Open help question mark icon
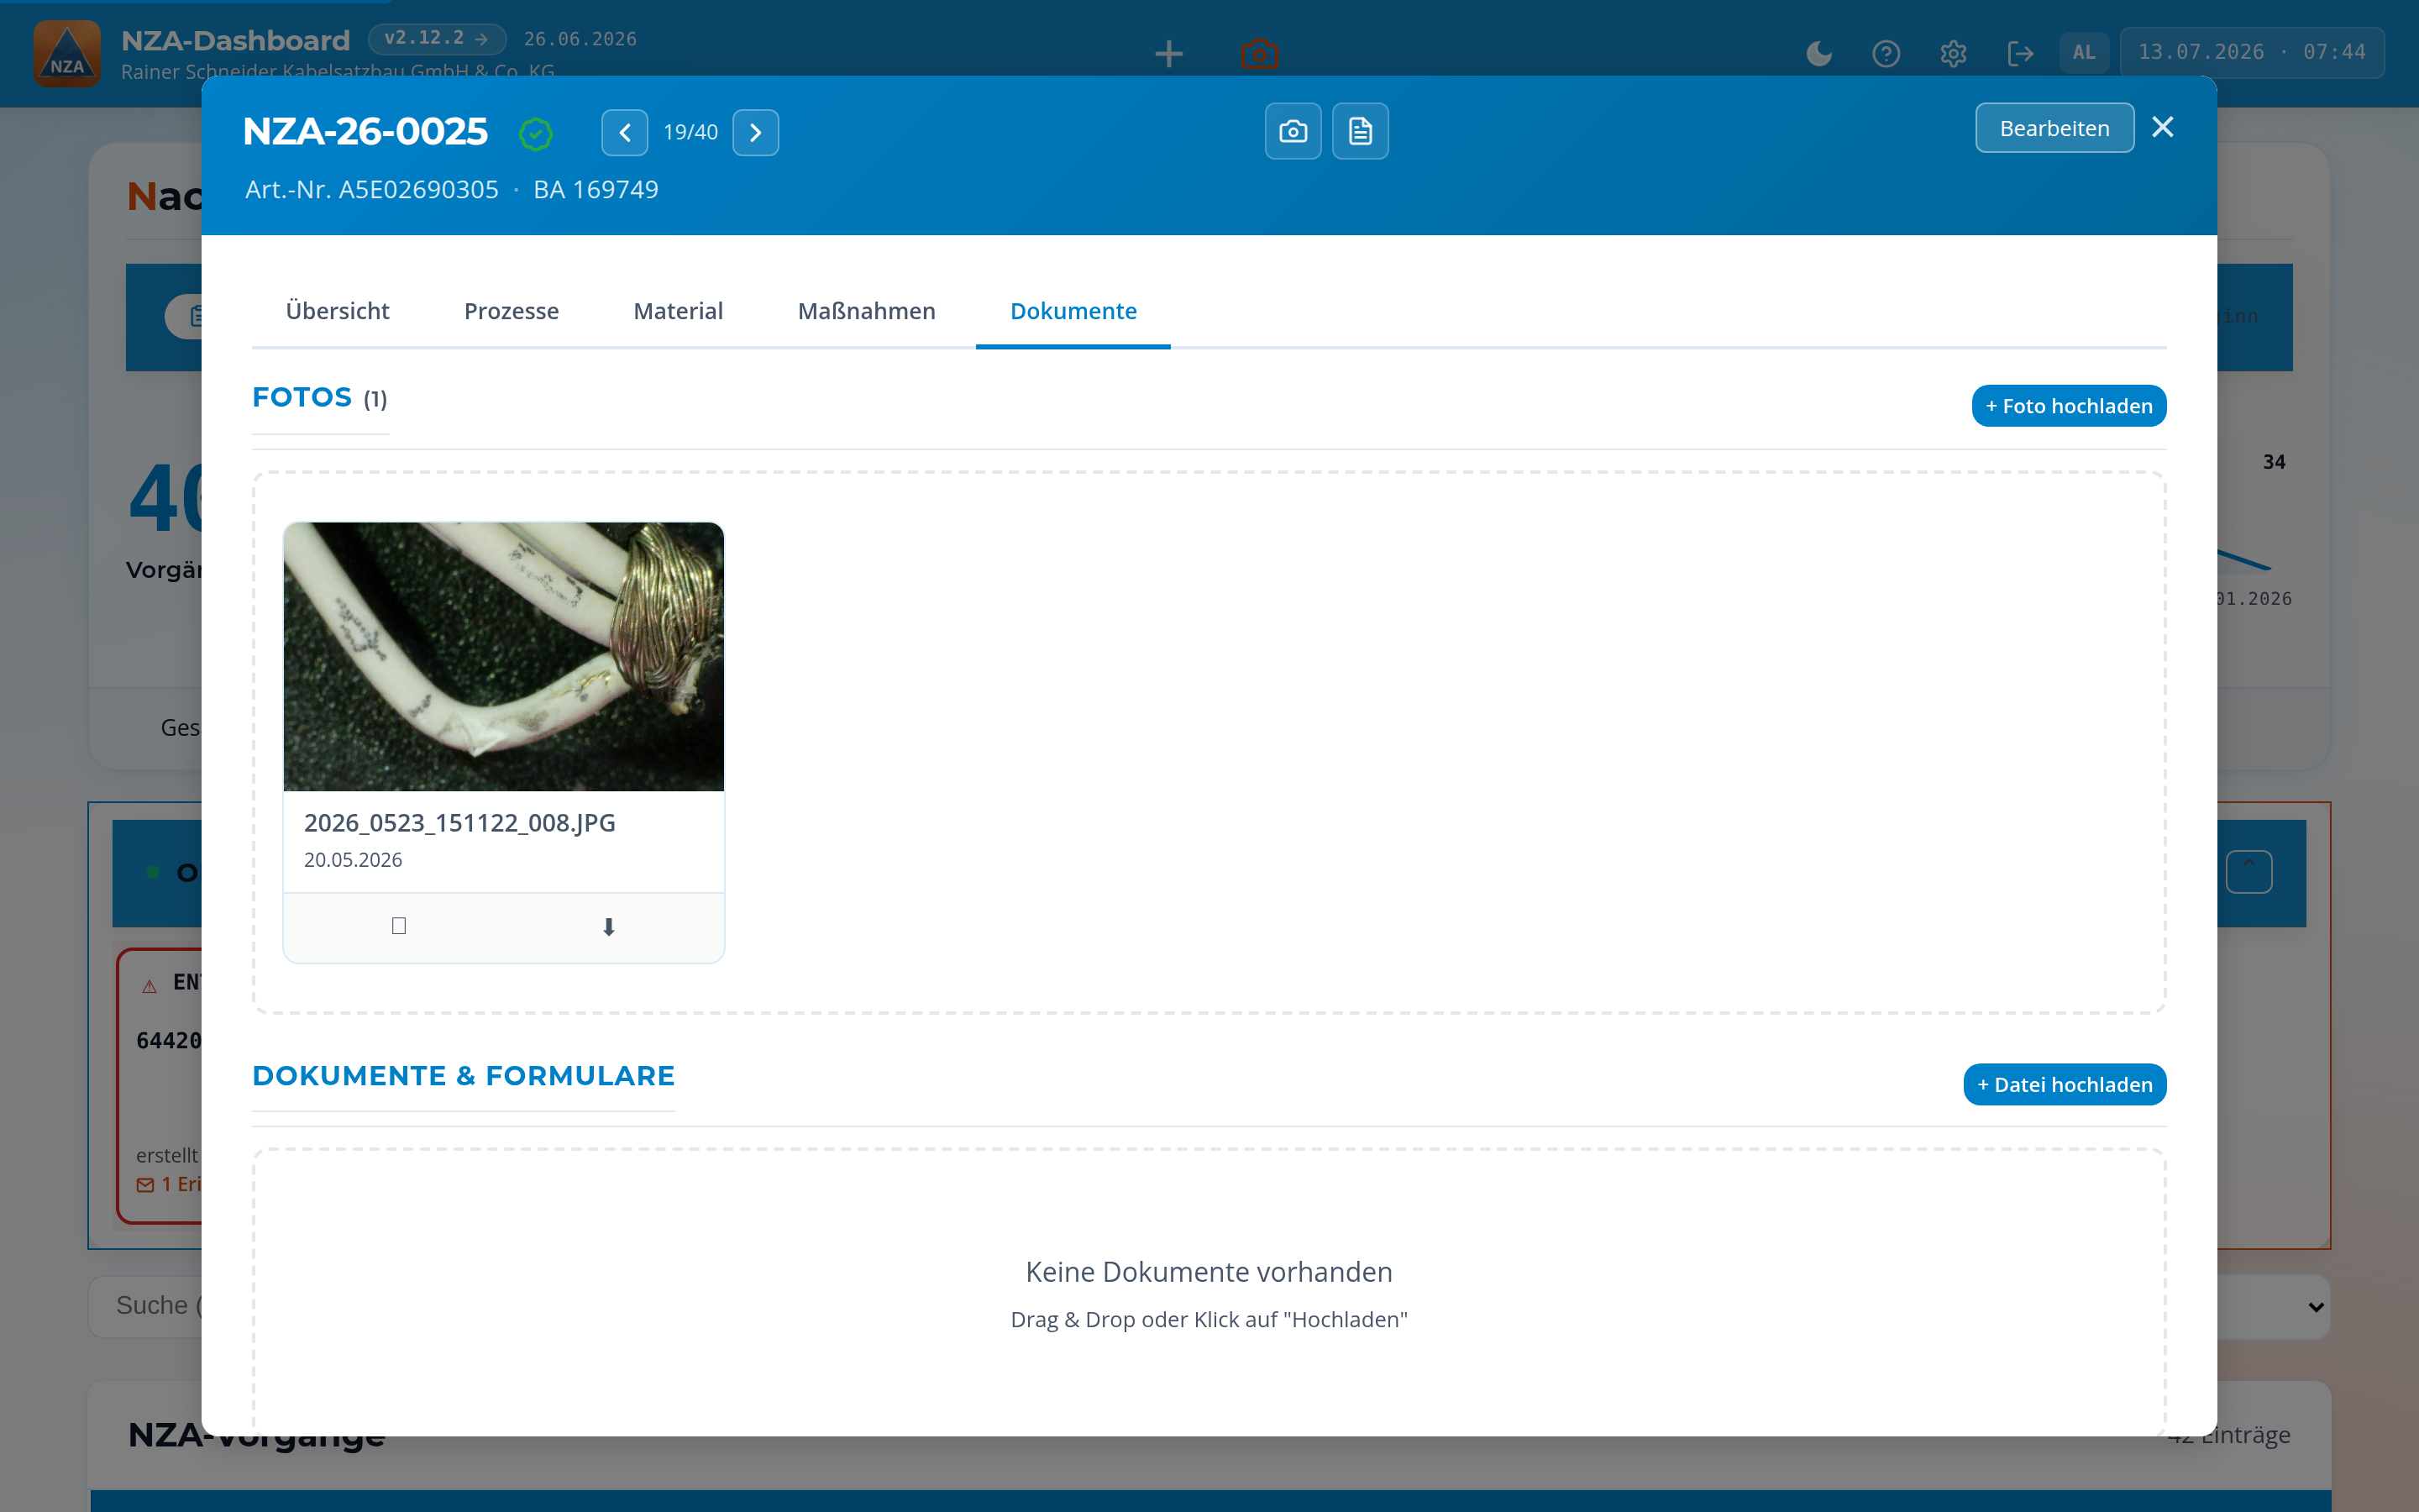The height and width of the screenshot is (1512, 2419). tap(1886, 53)
